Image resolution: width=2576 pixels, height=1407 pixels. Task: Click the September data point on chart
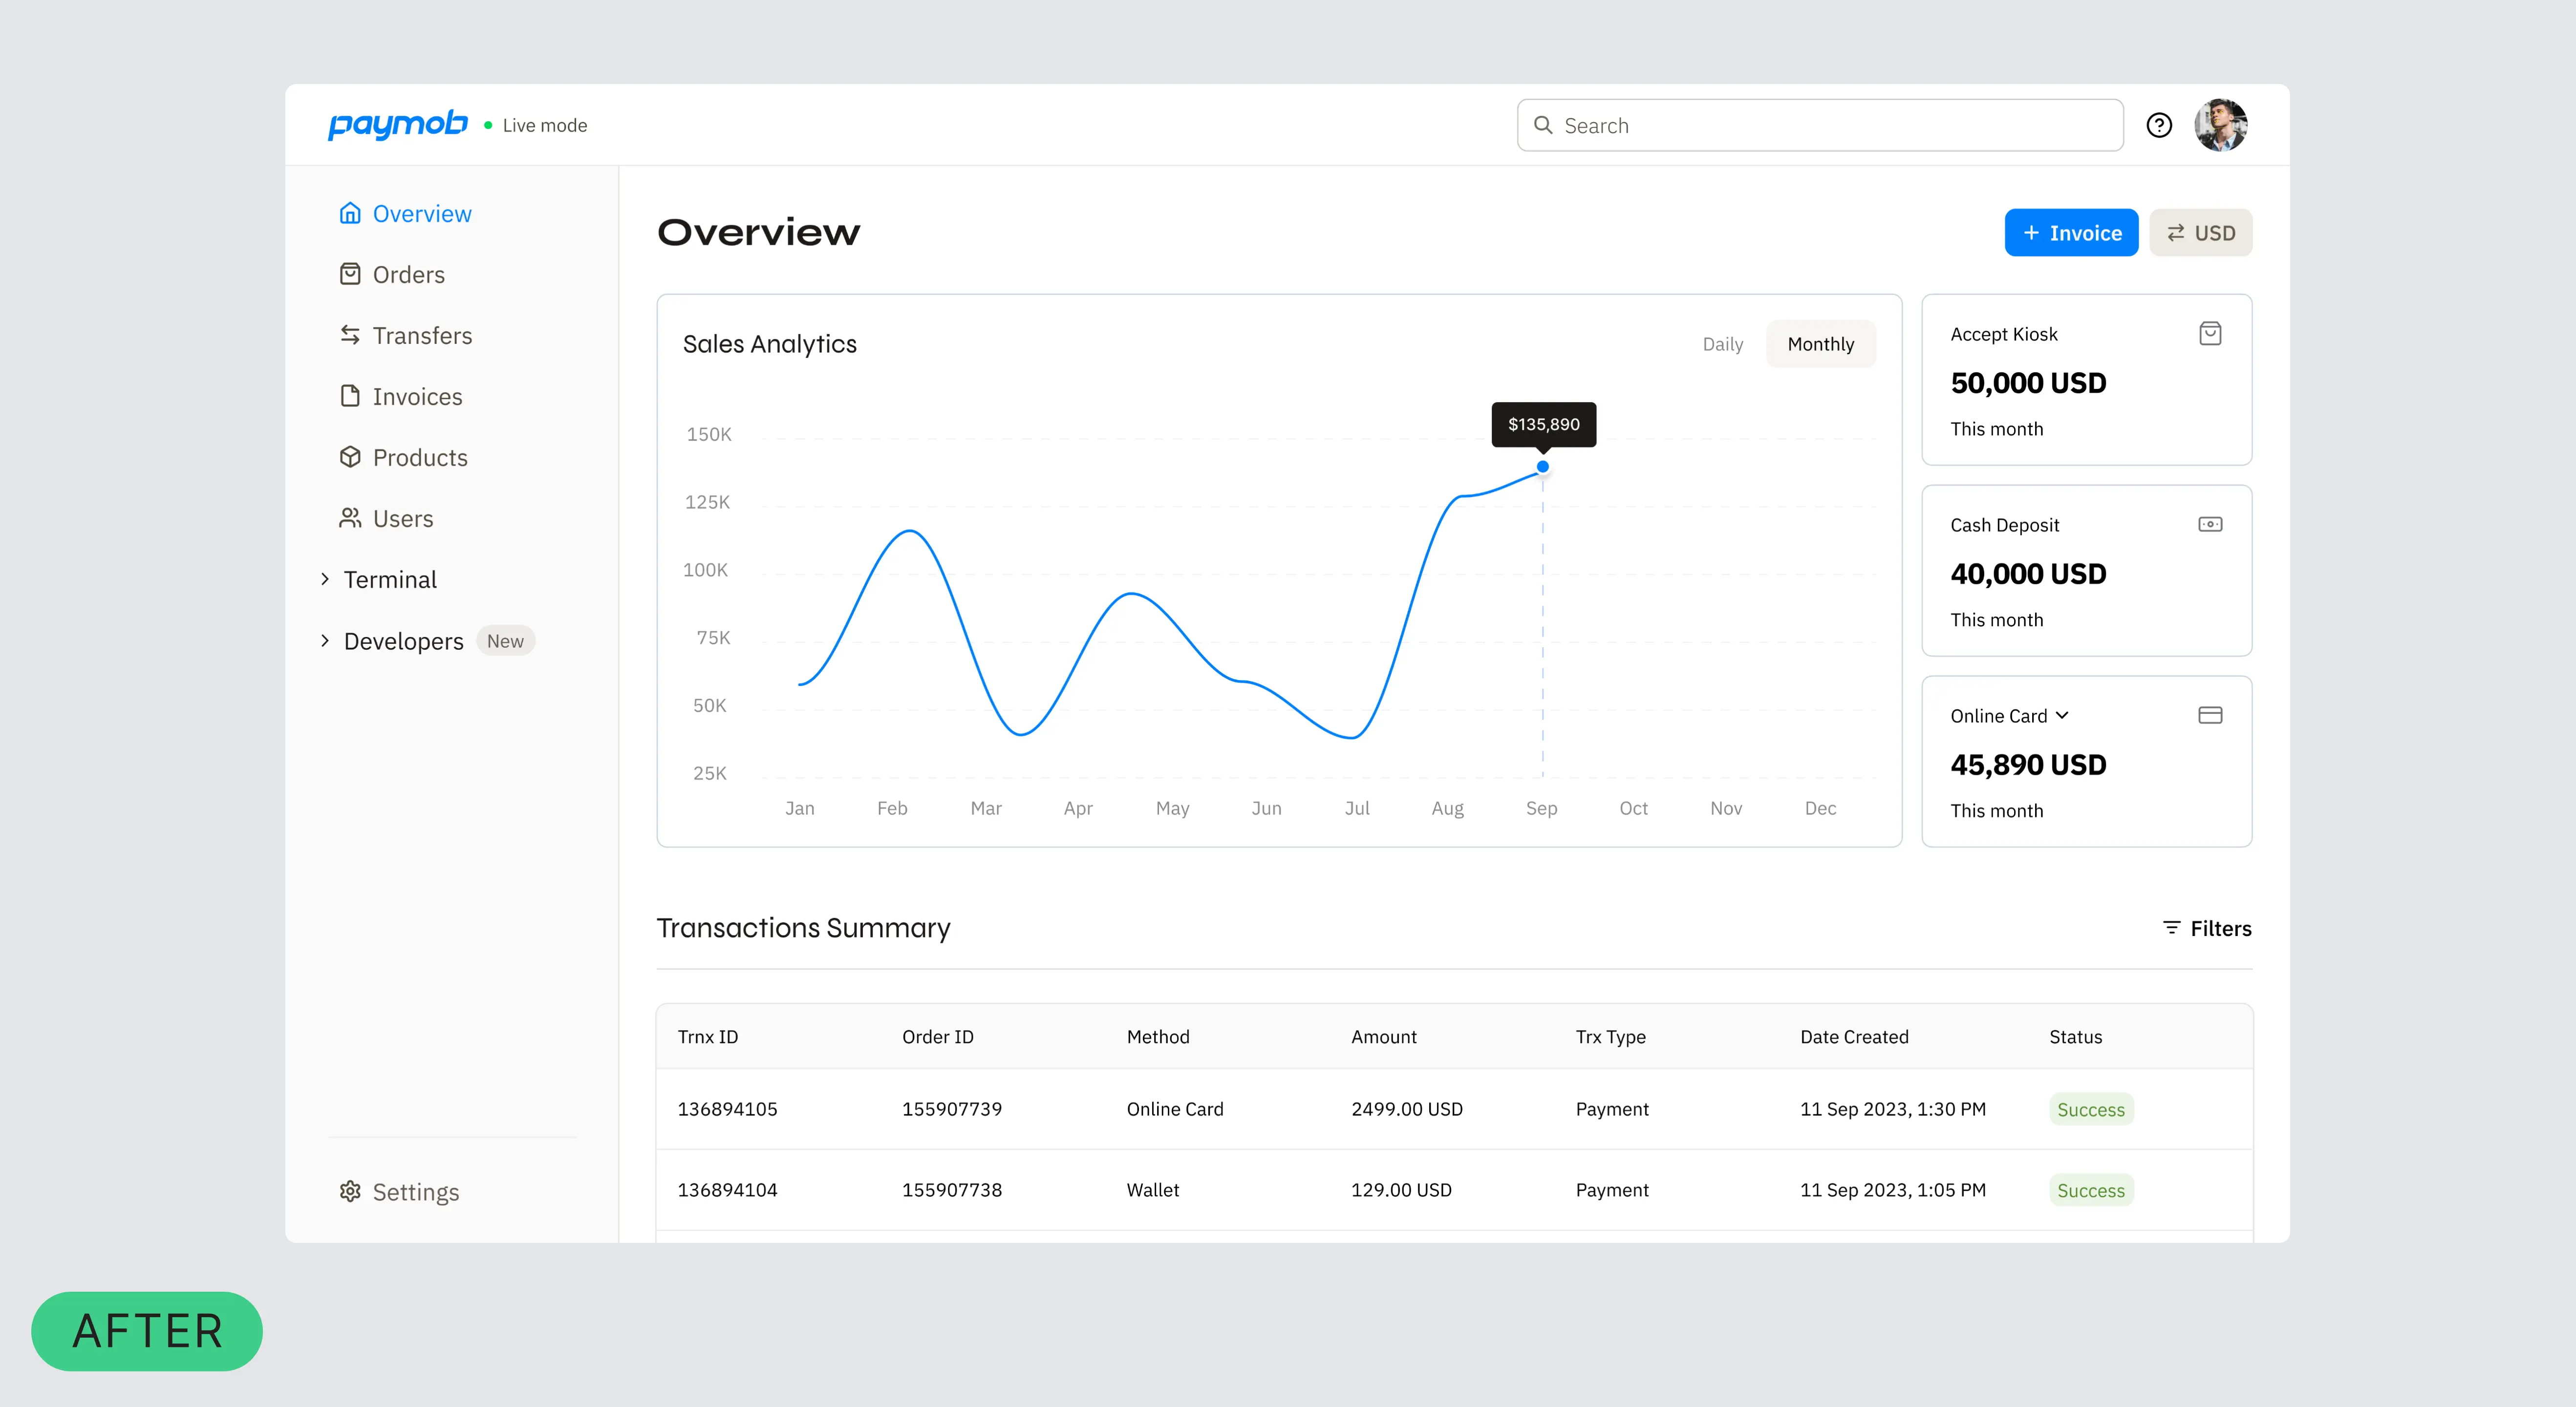pyautogui.click(x=1543, y=467)
